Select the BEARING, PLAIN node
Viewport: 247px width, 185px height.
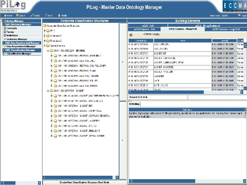pos(77,71)
